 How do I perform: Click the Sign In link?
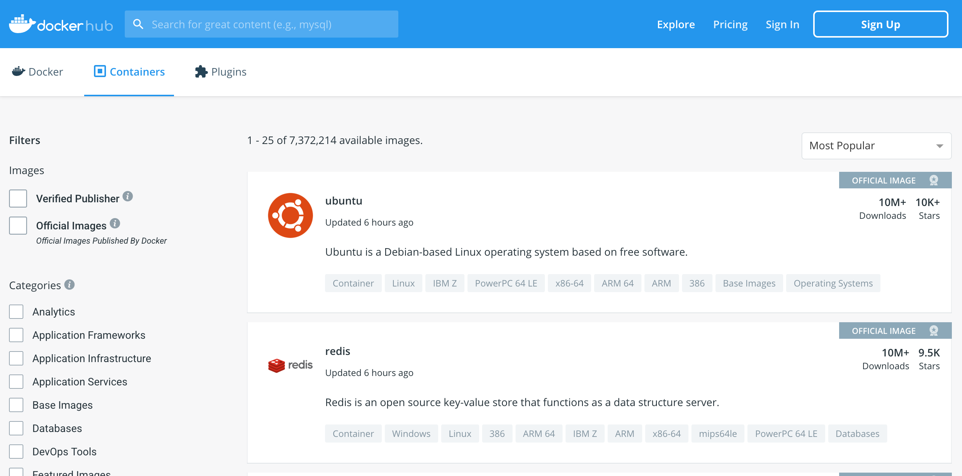pyautogui.click(x=783, y=24)
